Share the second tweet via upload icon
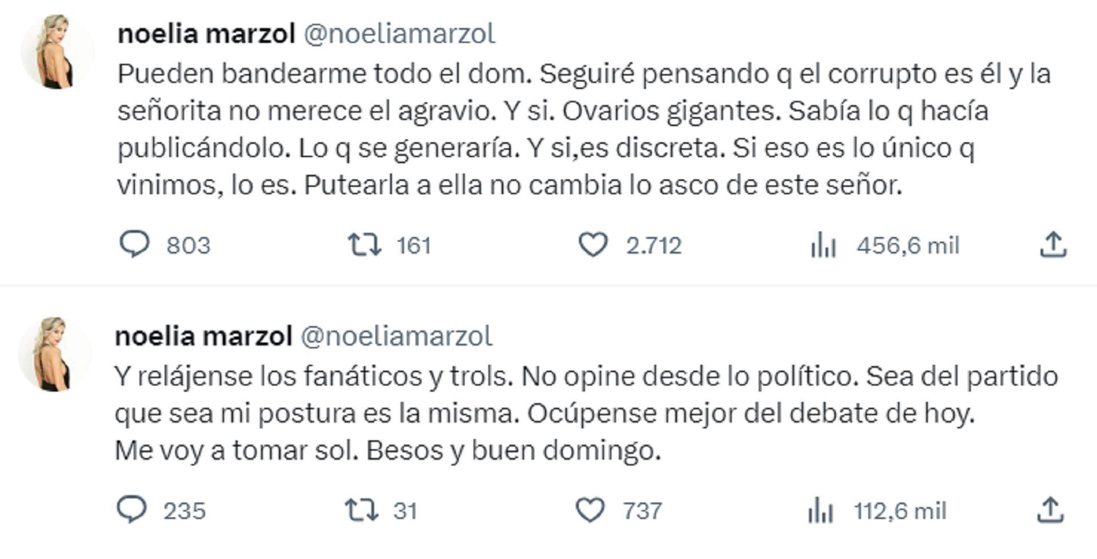 click(1050, 510)
